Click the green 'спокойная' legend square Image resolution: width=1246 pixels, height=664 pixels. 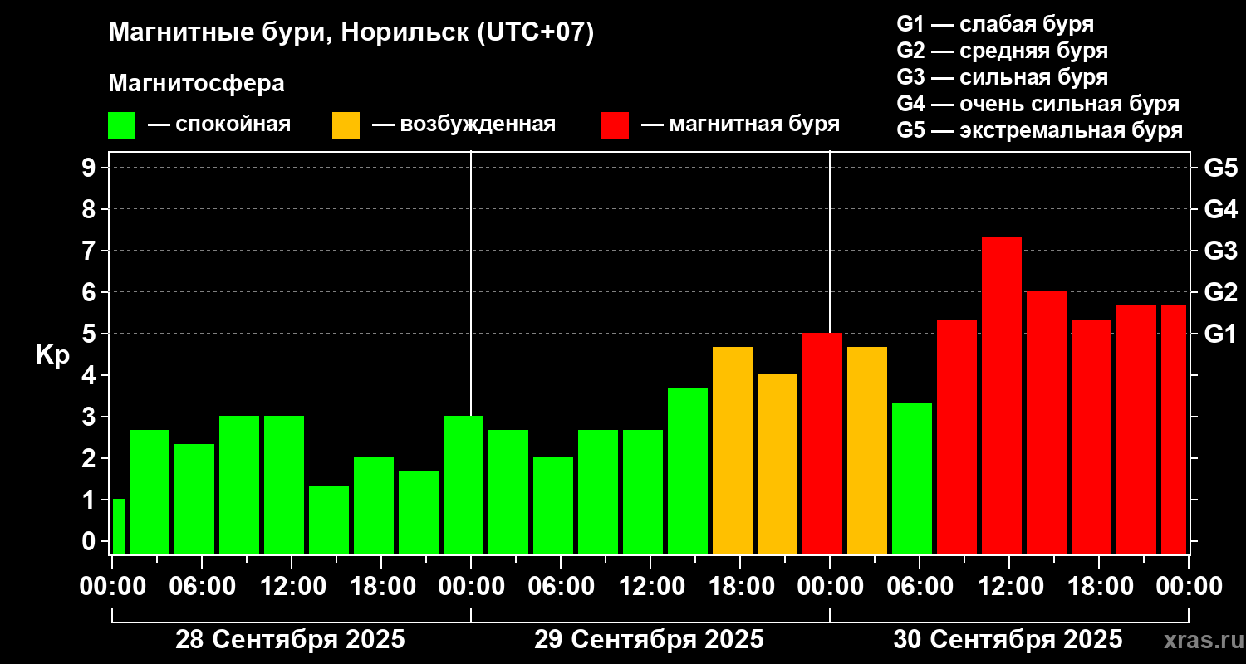[x=121, y=125]
